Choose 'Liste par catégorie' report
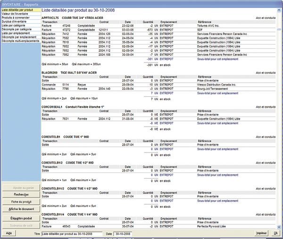 (x=21, y=26)
